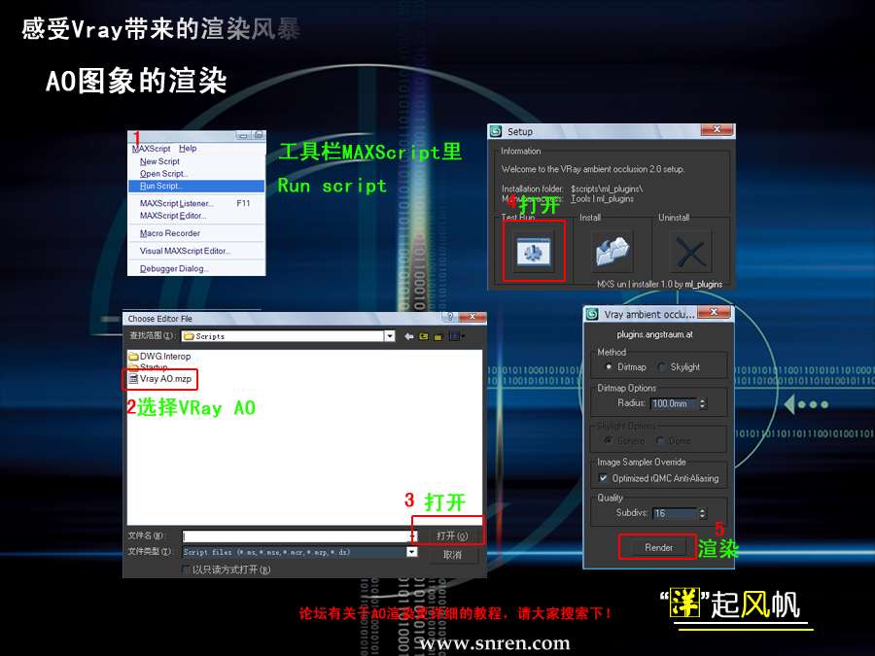
Task: Open the MAXScript menu
Action: tap(152, 149)
